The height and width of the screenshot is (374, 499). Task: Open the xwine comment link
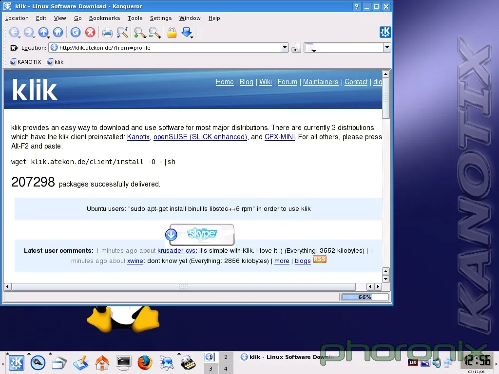pyautogui.click(x=135, y=261)
